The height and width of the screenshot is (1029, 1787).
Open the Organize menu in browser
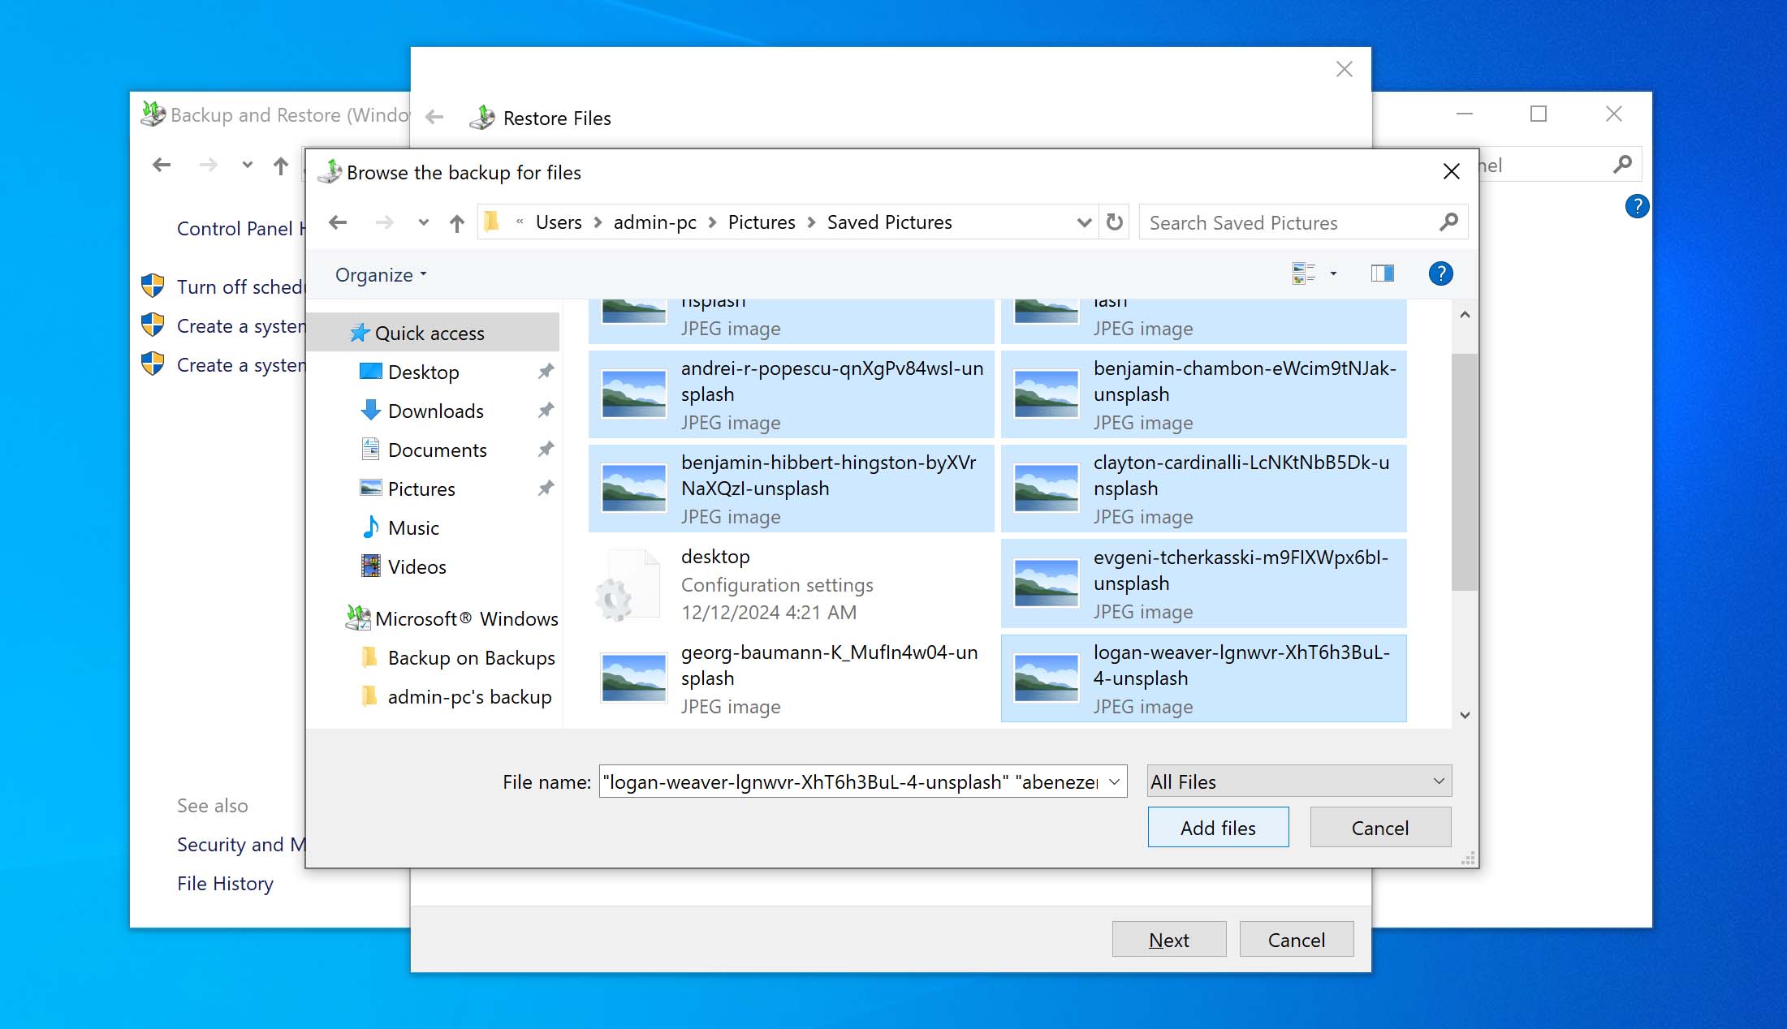point(381,273)
